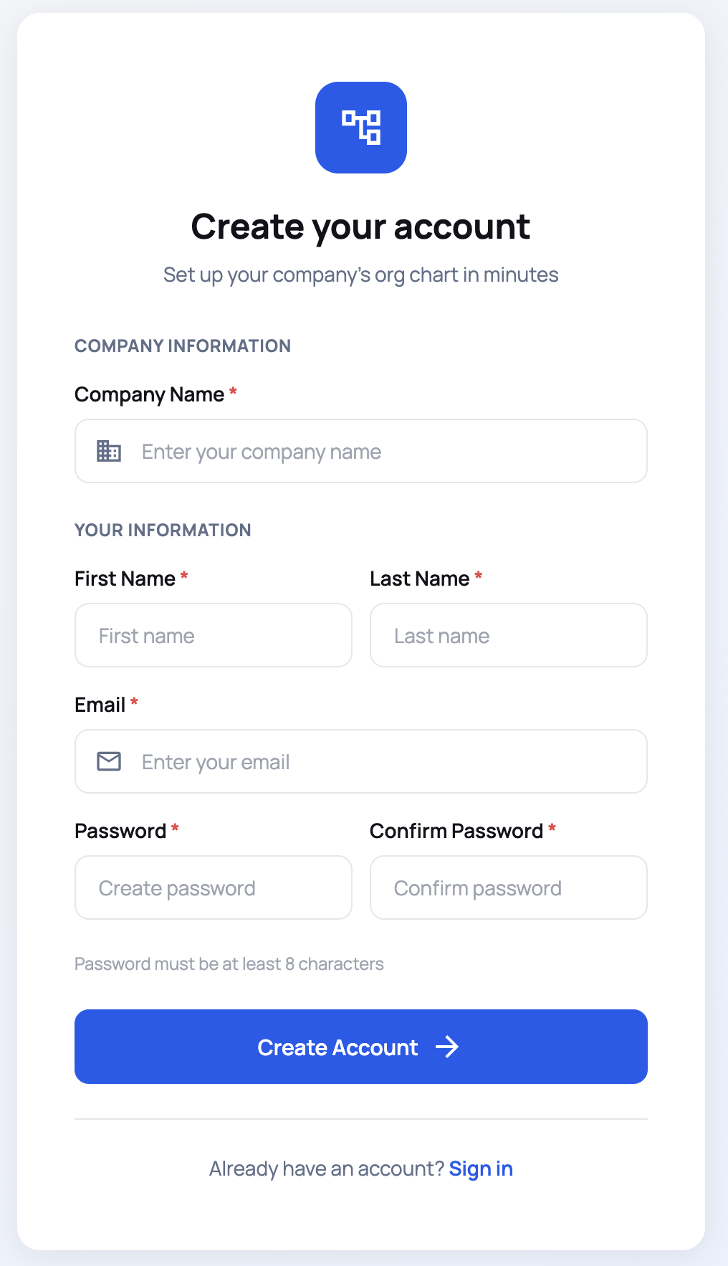Click the Confirm password input field

click(x=508, y=887)
